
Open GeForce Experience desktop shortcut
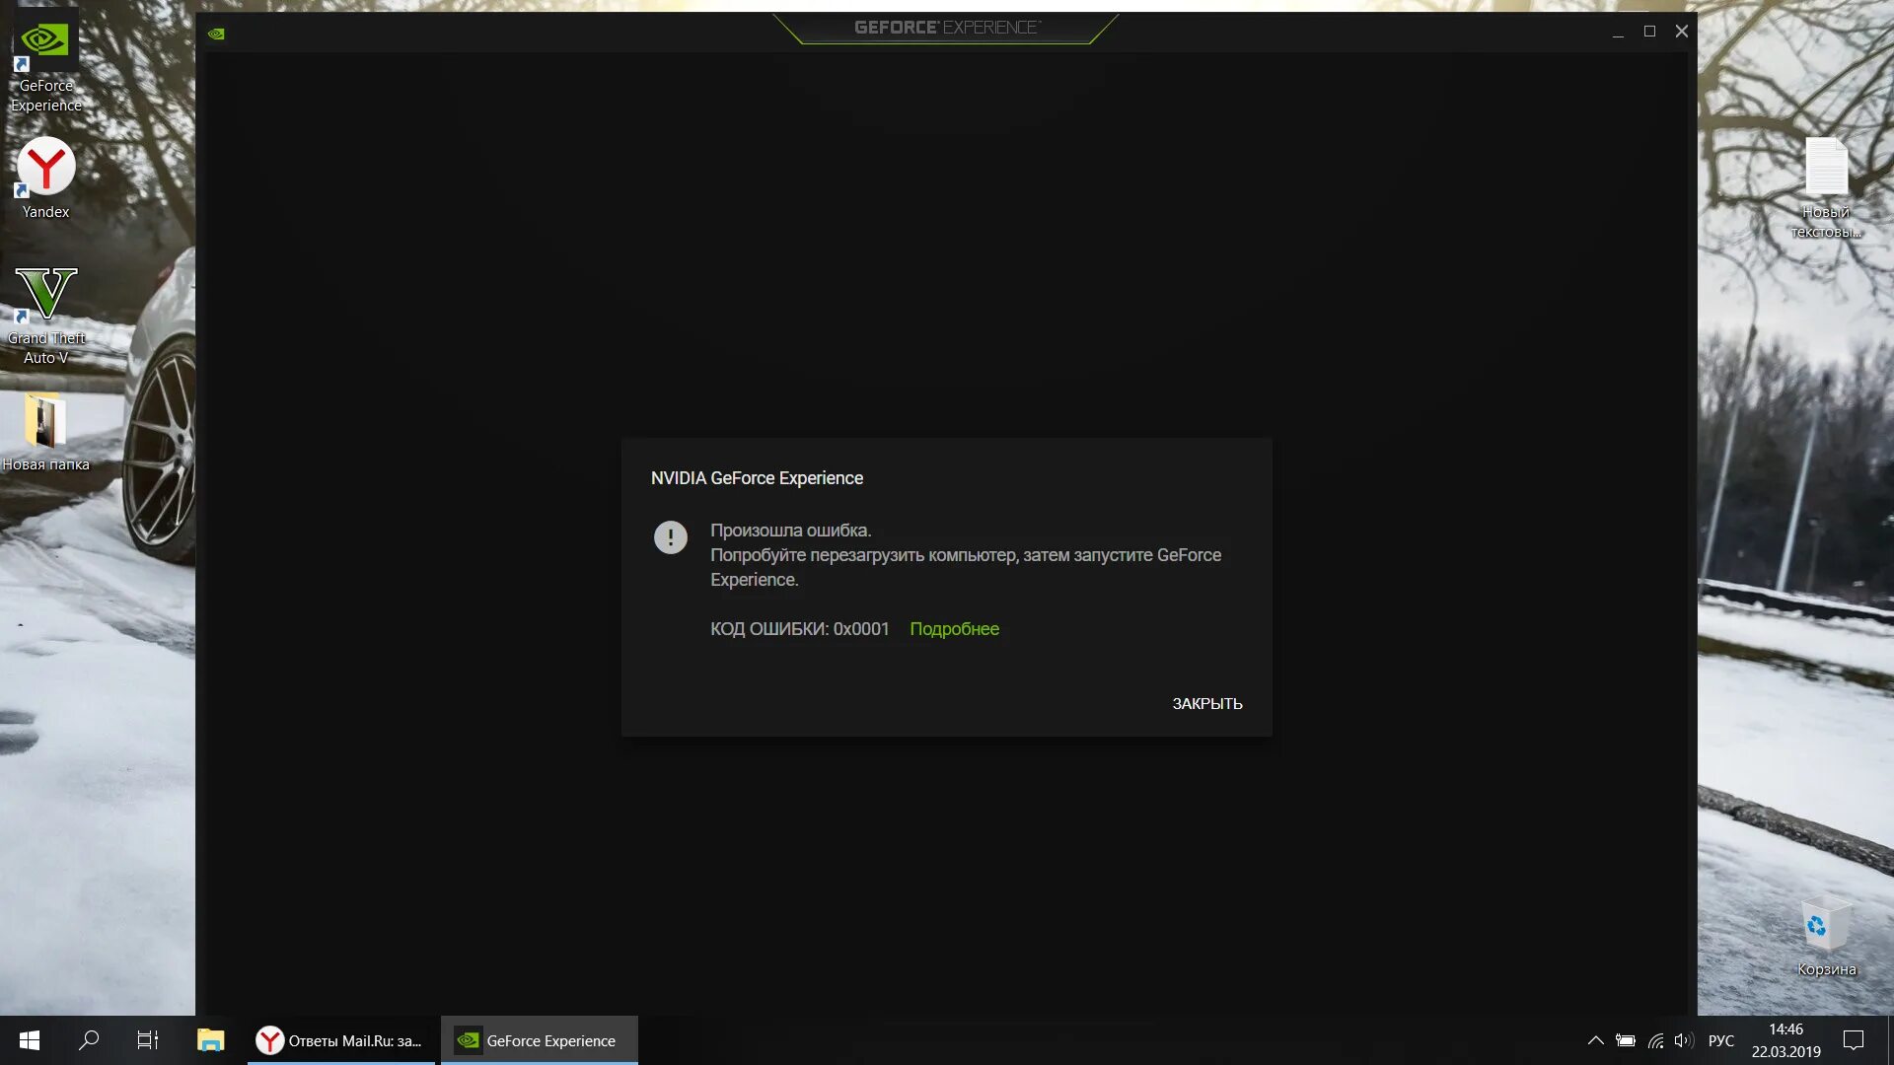coord(45,59)
